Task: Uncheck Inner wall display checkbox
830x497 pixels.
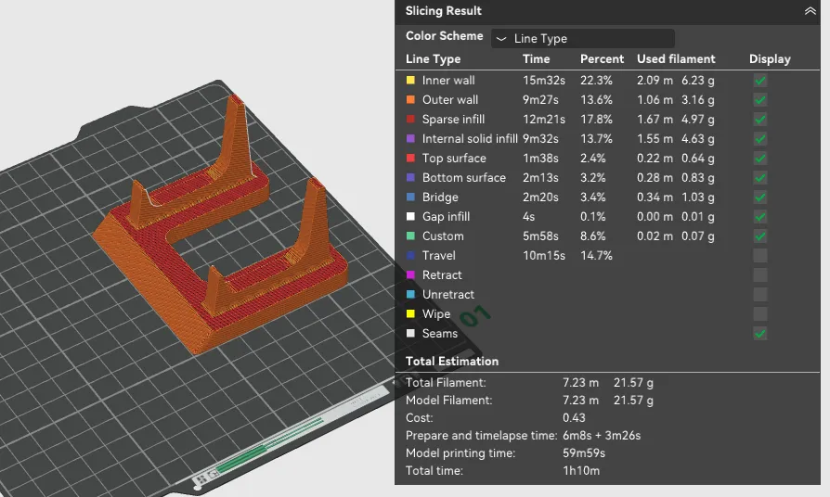Action: (760, 81)
